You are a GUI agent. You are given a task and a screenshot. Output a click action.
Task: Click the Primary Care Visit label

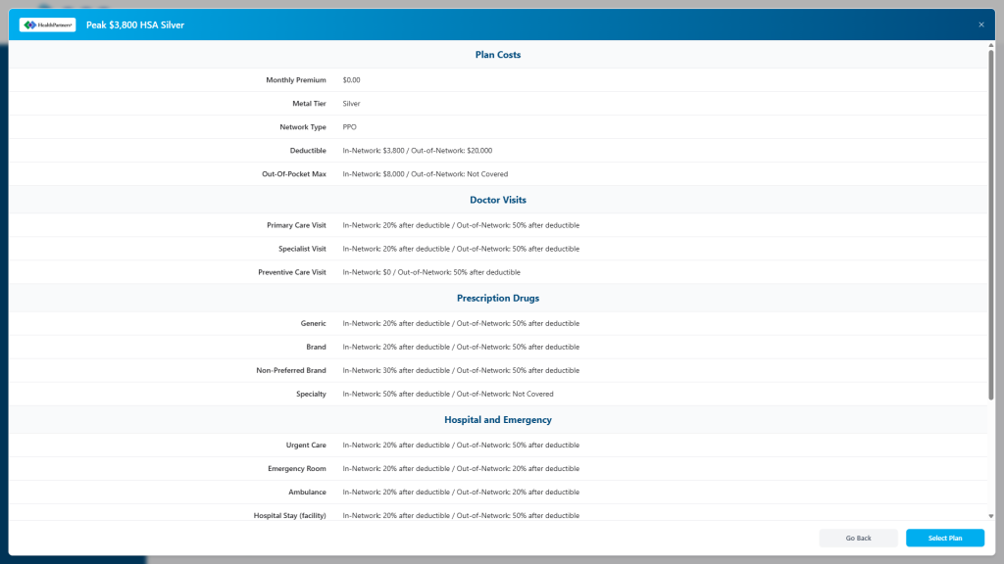(296, 225)
